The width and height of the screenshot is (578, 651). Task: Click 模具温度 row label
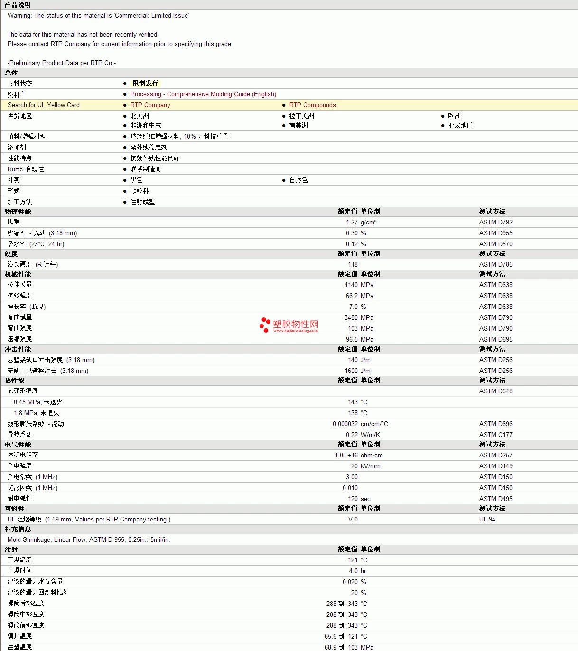pos(19,636)
